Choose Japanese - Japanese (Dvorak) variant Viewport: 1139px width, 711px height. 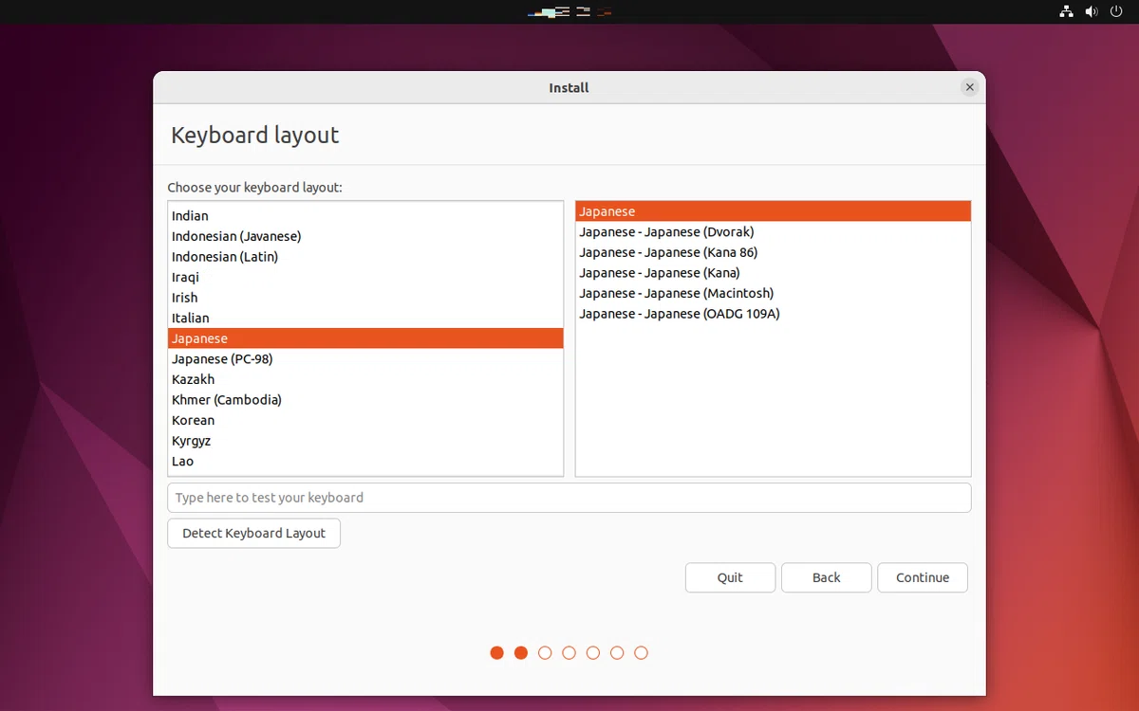[x=774, y=232]
